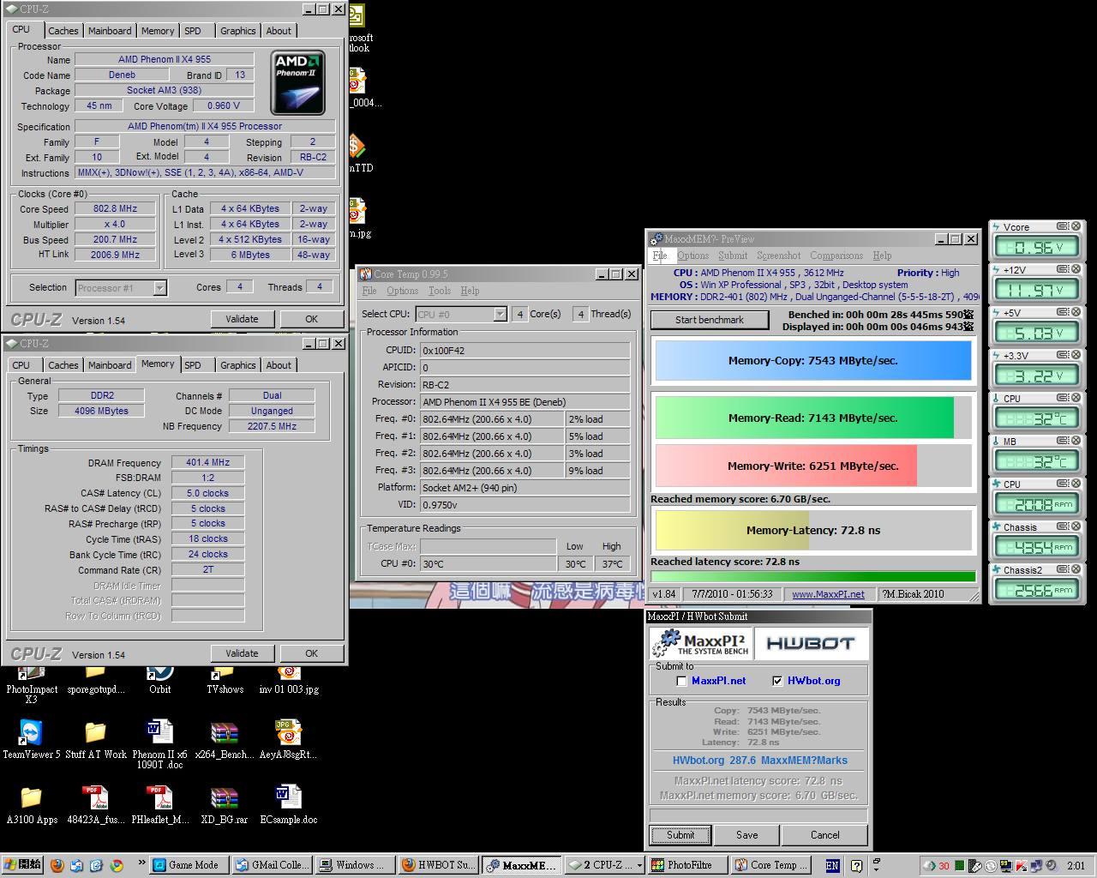Viewport: 1097px width, 878px height.
Task: Click the Vcore monitor settings icon
Action: coord(1063,226)
